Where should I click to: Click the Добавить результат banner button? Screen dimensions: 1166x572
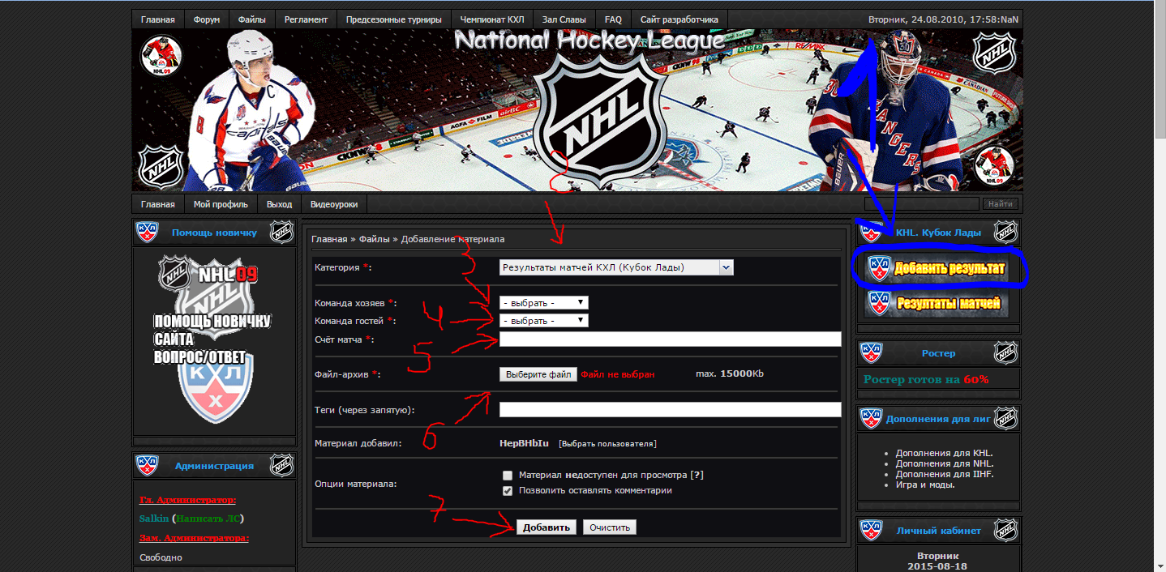(x=936, y=268)
